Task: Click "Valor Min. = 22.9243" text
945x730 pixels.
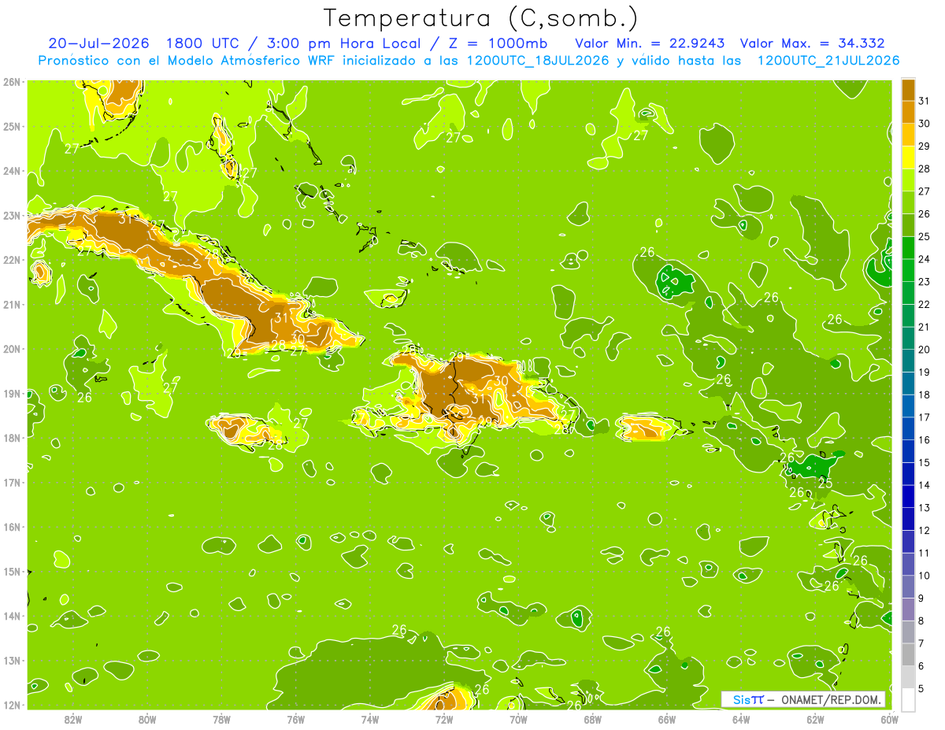Action: point(650,43)
